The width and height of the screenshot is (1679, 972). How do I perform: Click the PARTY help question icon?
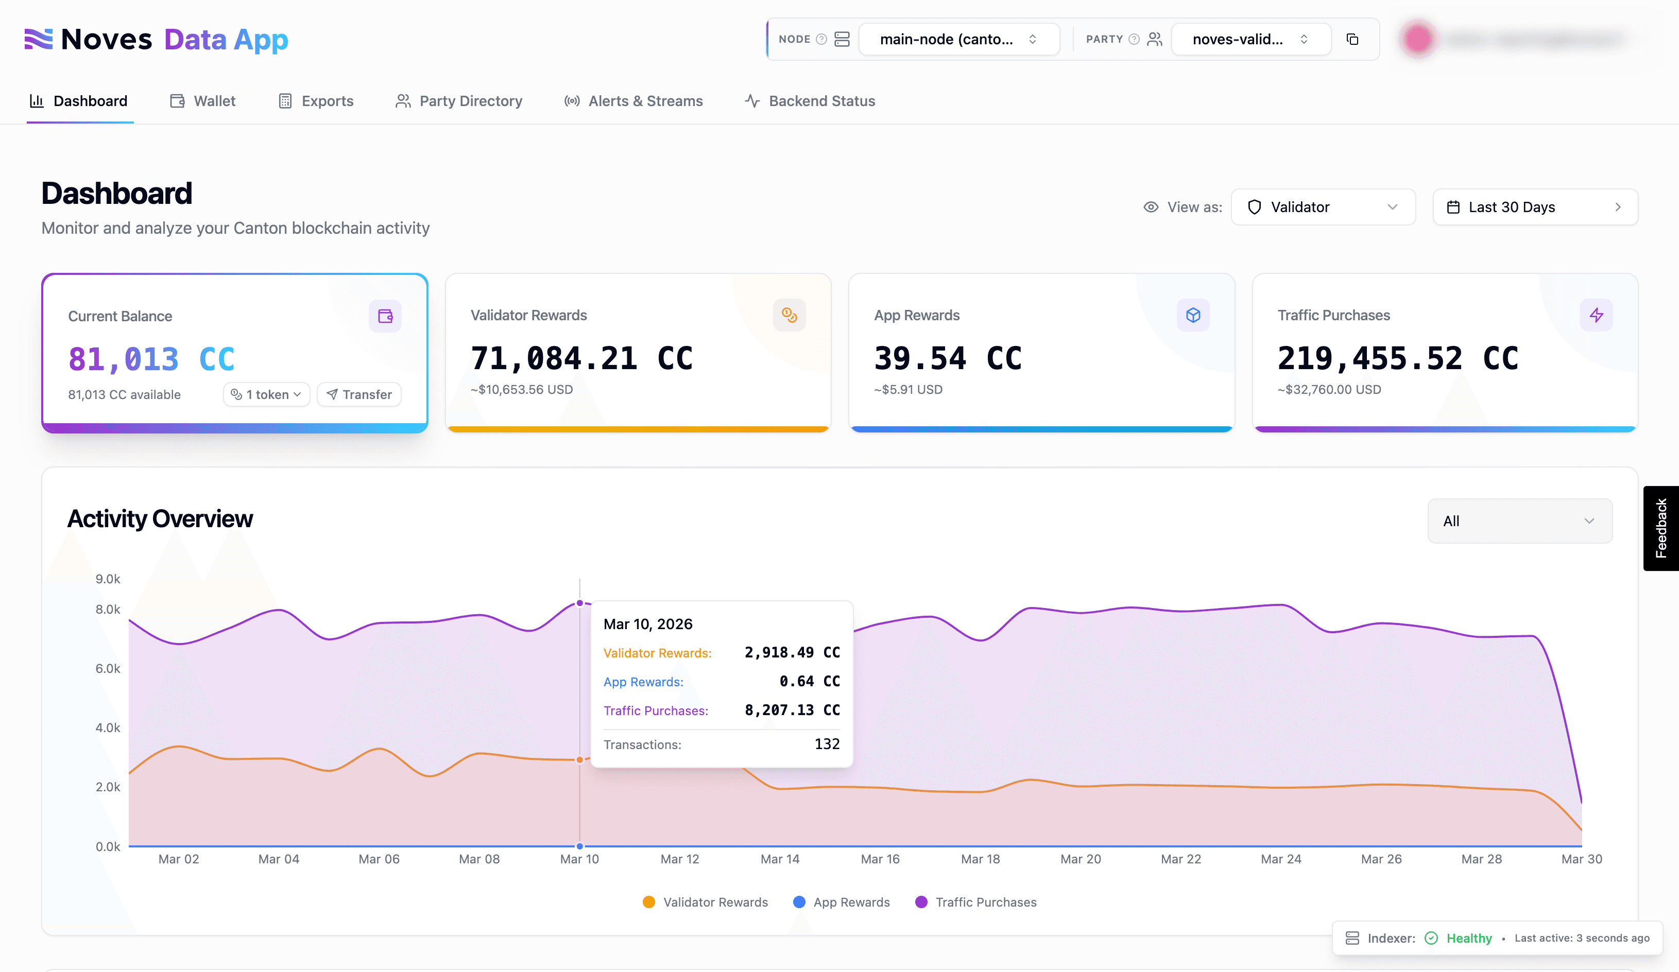coord(1133,39)
